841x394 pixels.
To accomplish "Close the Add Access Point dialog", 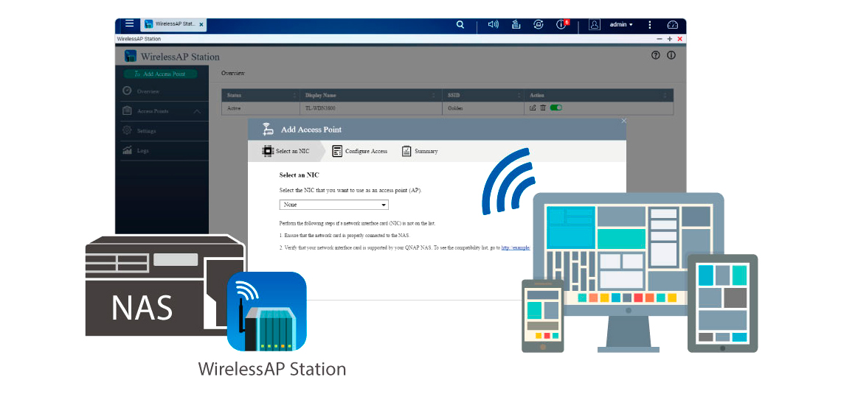I will click(623, 120).
